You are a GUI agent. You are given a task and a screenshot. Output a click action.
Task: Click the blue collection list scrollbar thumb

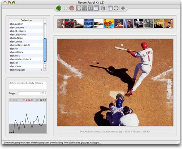point(45,50)
